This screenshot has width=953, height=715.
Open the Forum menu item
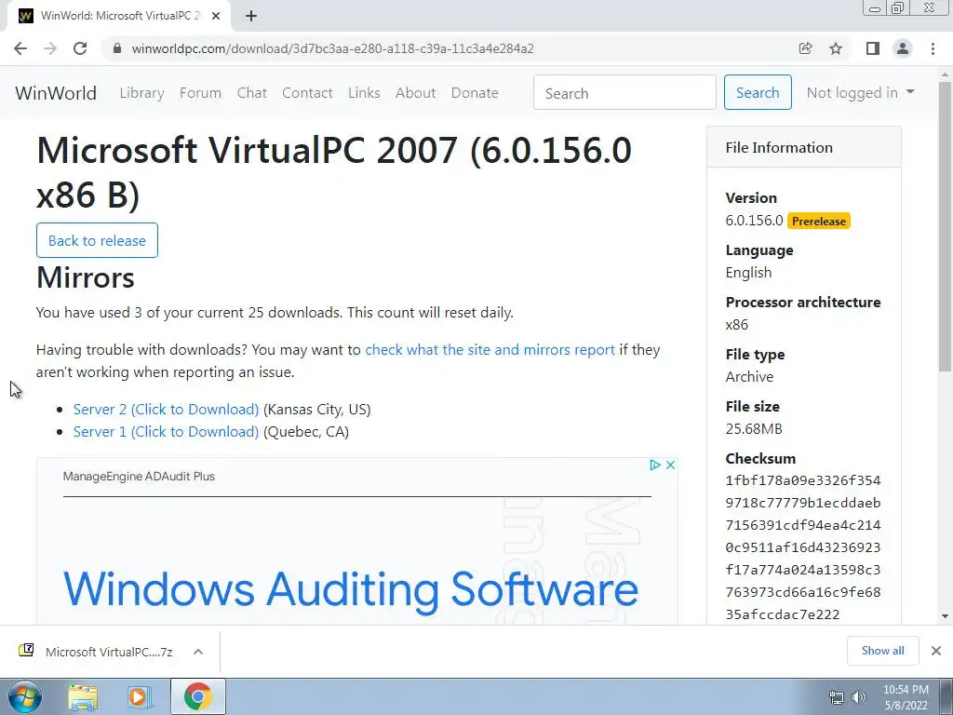[x=201, y=93]
